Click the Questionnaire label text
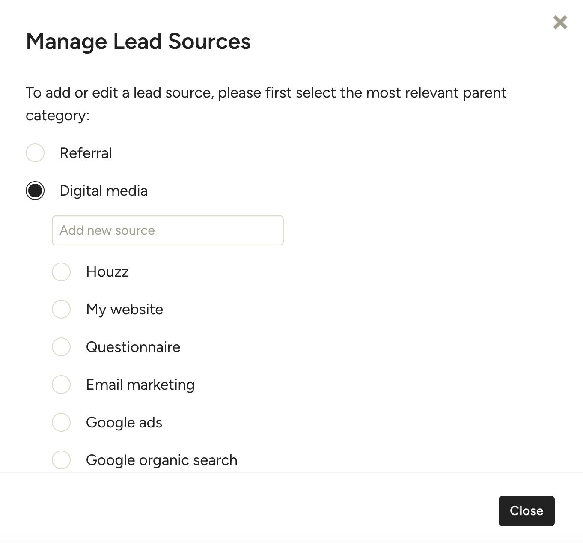583x543 pixels. (133, 347)
